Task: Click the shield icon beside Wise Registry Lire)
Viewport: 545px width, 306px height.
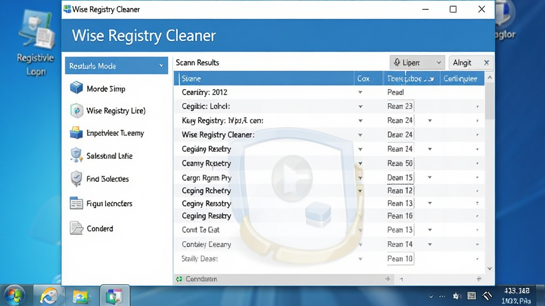Action: tap(77, 110)
